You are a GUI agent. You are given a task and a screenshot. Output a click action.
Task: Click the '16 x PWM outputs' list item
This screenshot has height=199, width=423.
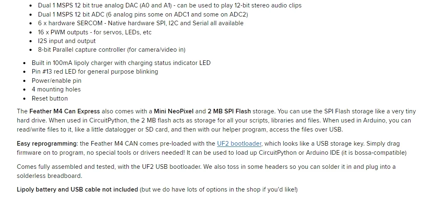pos(95,32)
